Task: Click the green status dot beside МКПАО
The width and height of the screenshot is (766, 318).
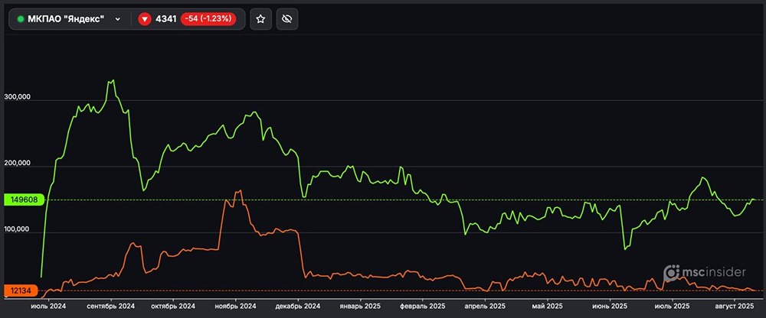Action: click(x=21, y=19)
